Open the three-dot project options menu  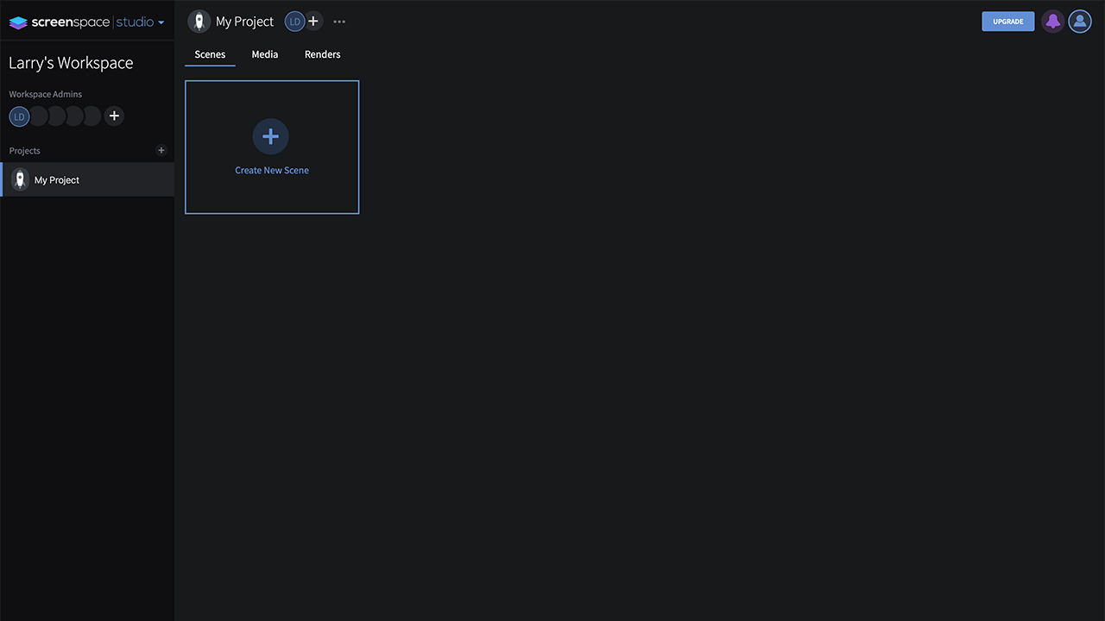(x=339, y=22)
